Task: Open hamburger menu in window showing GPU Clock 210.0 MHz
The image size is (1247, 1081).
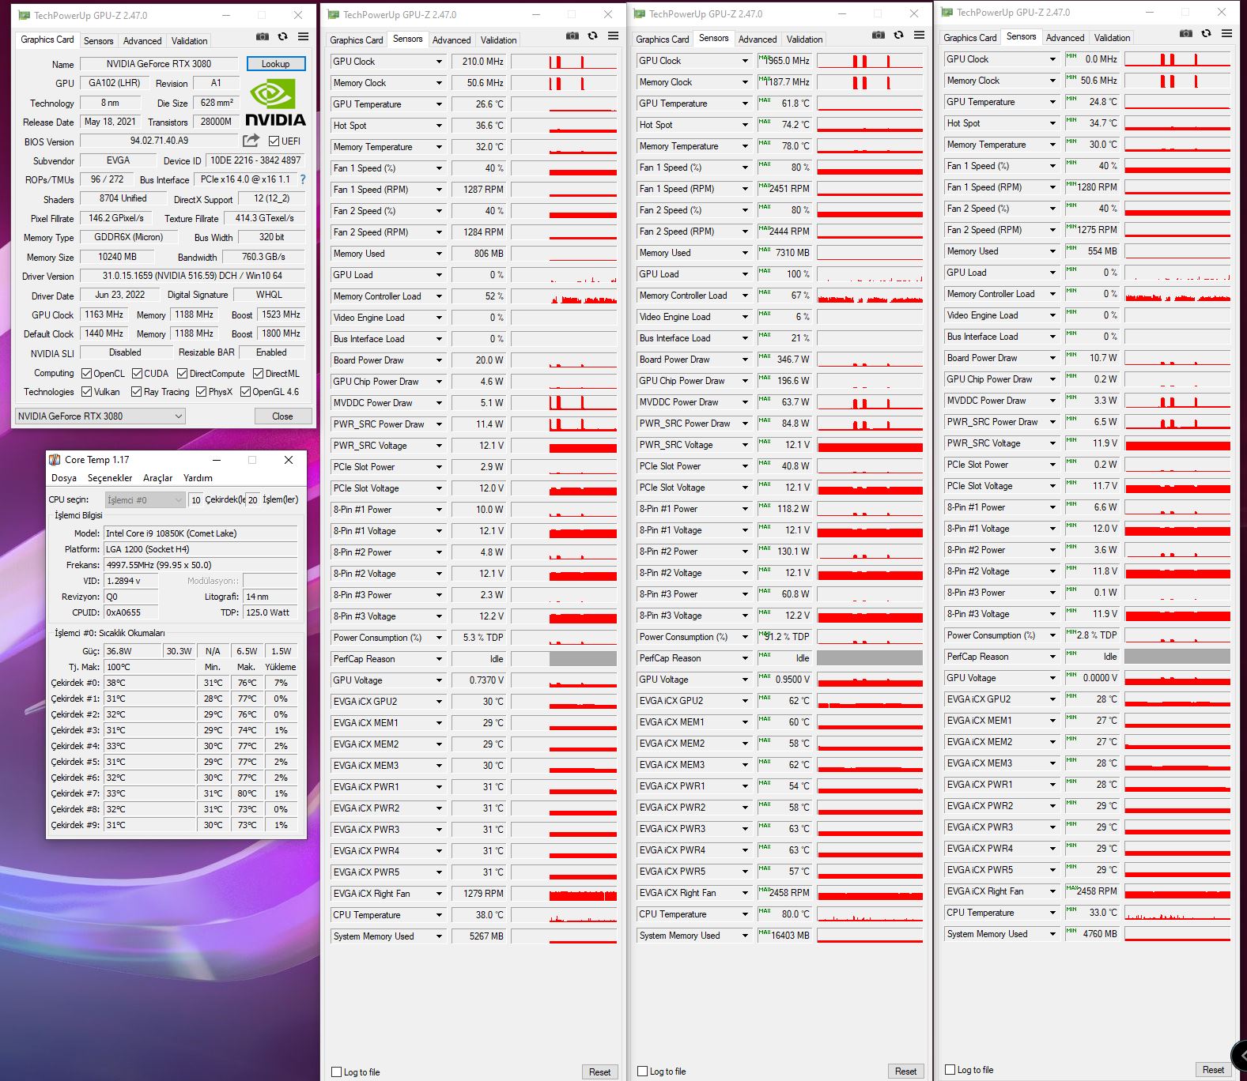Action: (613, 36)
